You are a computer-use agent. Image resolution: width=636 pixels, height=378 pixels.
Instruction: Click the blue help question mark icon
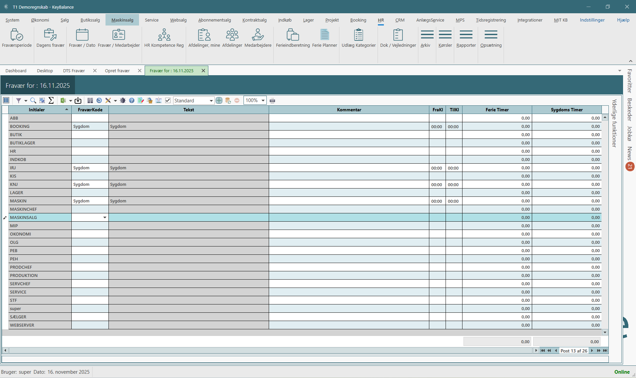click(132, 100)
